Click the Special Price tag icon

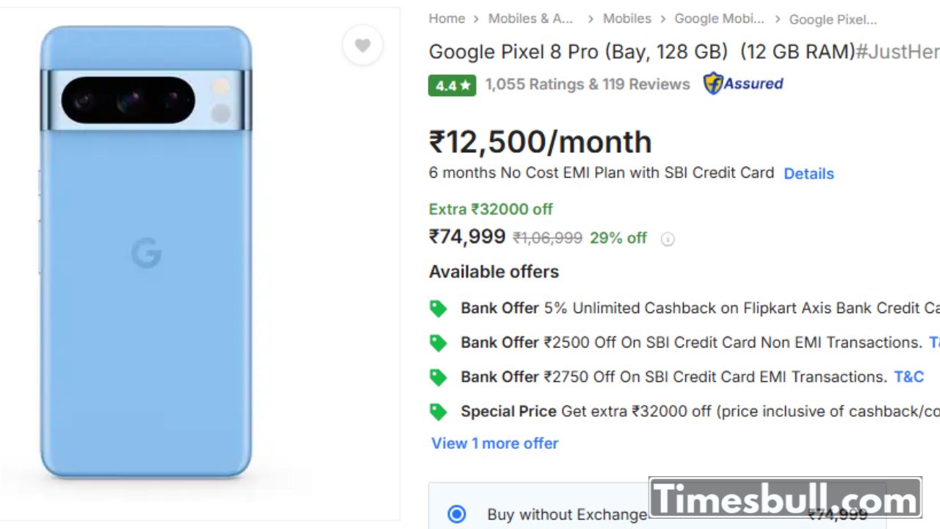point(438,411)
